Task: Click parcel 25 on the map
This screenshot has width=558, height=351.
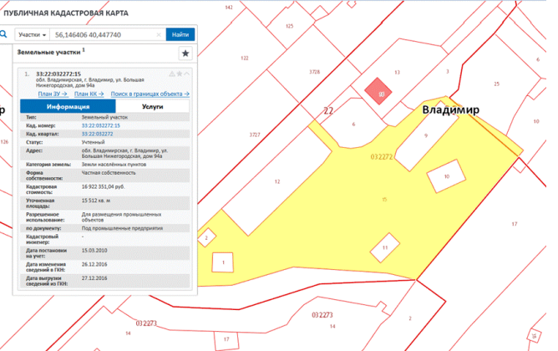Action: (496, 84)
